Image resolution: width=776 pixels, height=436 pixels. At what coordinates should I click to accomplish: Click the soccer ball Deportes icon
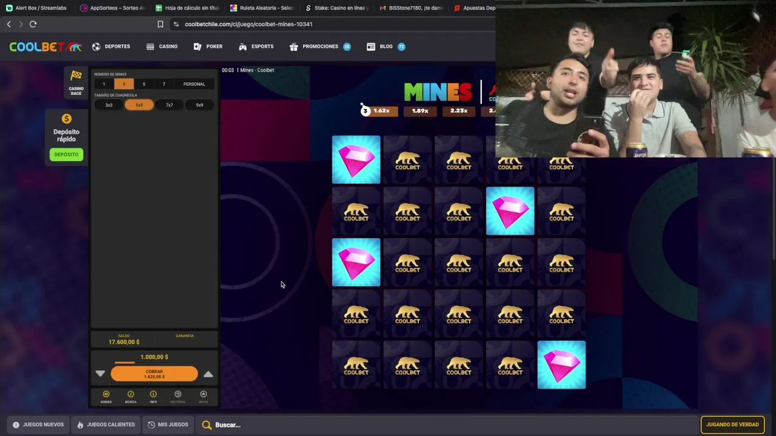pyautogui.click(x=96, y=47)
